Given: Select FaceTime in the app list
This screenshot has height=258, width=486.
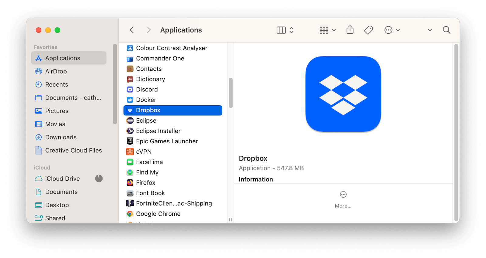Looking at the screenshot, I should 173,162.
